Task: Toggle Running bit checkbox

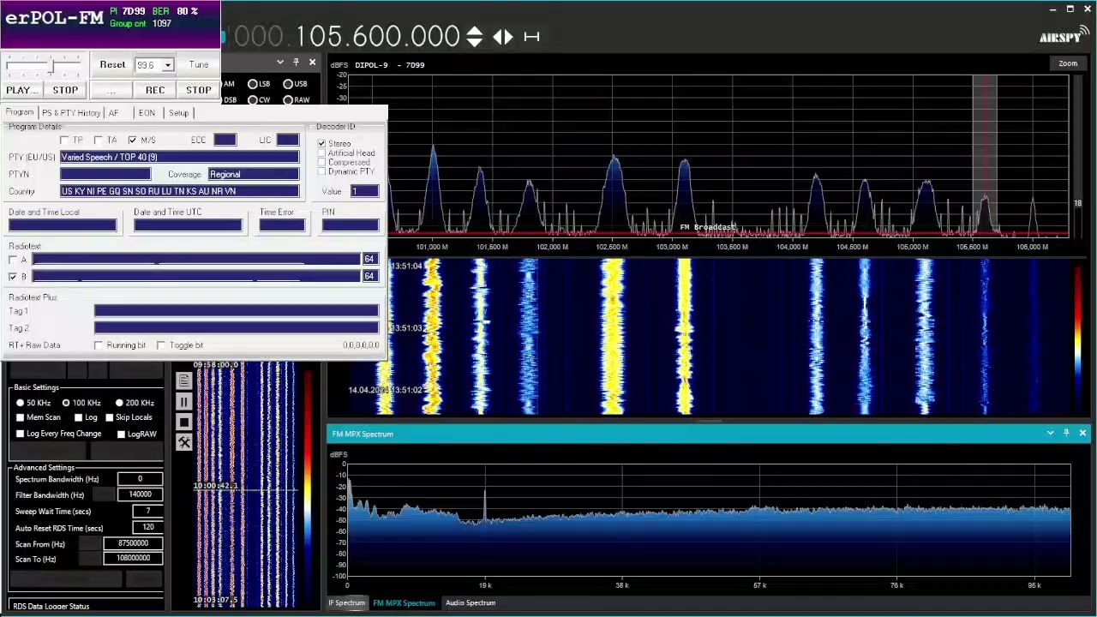Action: point(99,345)
